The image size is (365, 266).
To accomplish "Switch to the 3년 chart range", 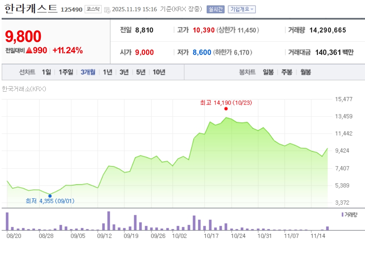I will (x=124, y=72).
